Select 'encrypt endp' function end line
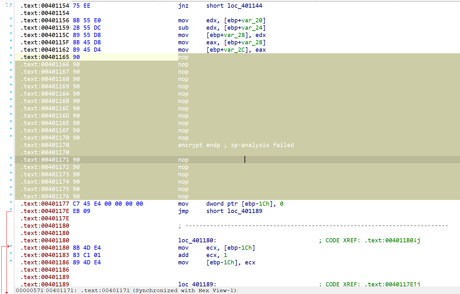The height and width of the screenshot is (294, 460). pos(199,145)
